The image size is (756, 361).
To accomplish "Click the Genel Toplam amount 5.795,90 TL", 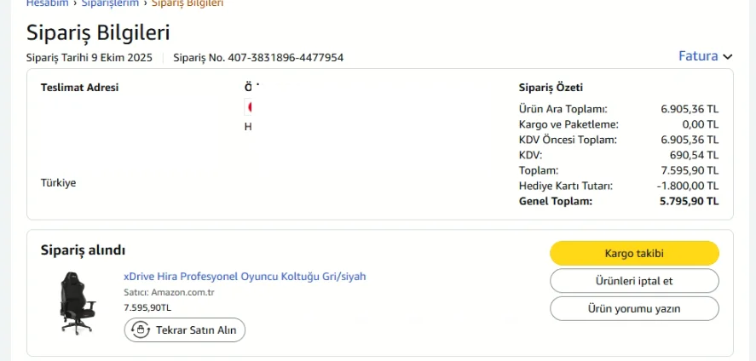I will click(689, 202).
